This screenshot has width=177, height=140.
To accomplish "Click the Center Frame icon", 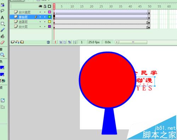I will pyautogui.click(x=55, y=42).
